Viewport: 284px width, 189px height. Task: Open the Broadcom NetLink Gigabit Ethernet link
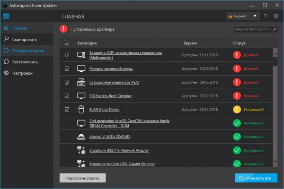coord(122,164)
